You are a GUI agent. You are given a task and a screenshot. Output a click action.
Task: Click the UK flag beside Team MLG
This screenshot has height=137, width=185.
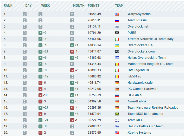pos(117,120)
